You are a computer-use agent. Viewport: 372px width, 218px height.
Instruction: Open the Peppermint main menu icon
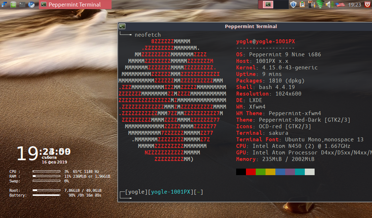[4, 4]
